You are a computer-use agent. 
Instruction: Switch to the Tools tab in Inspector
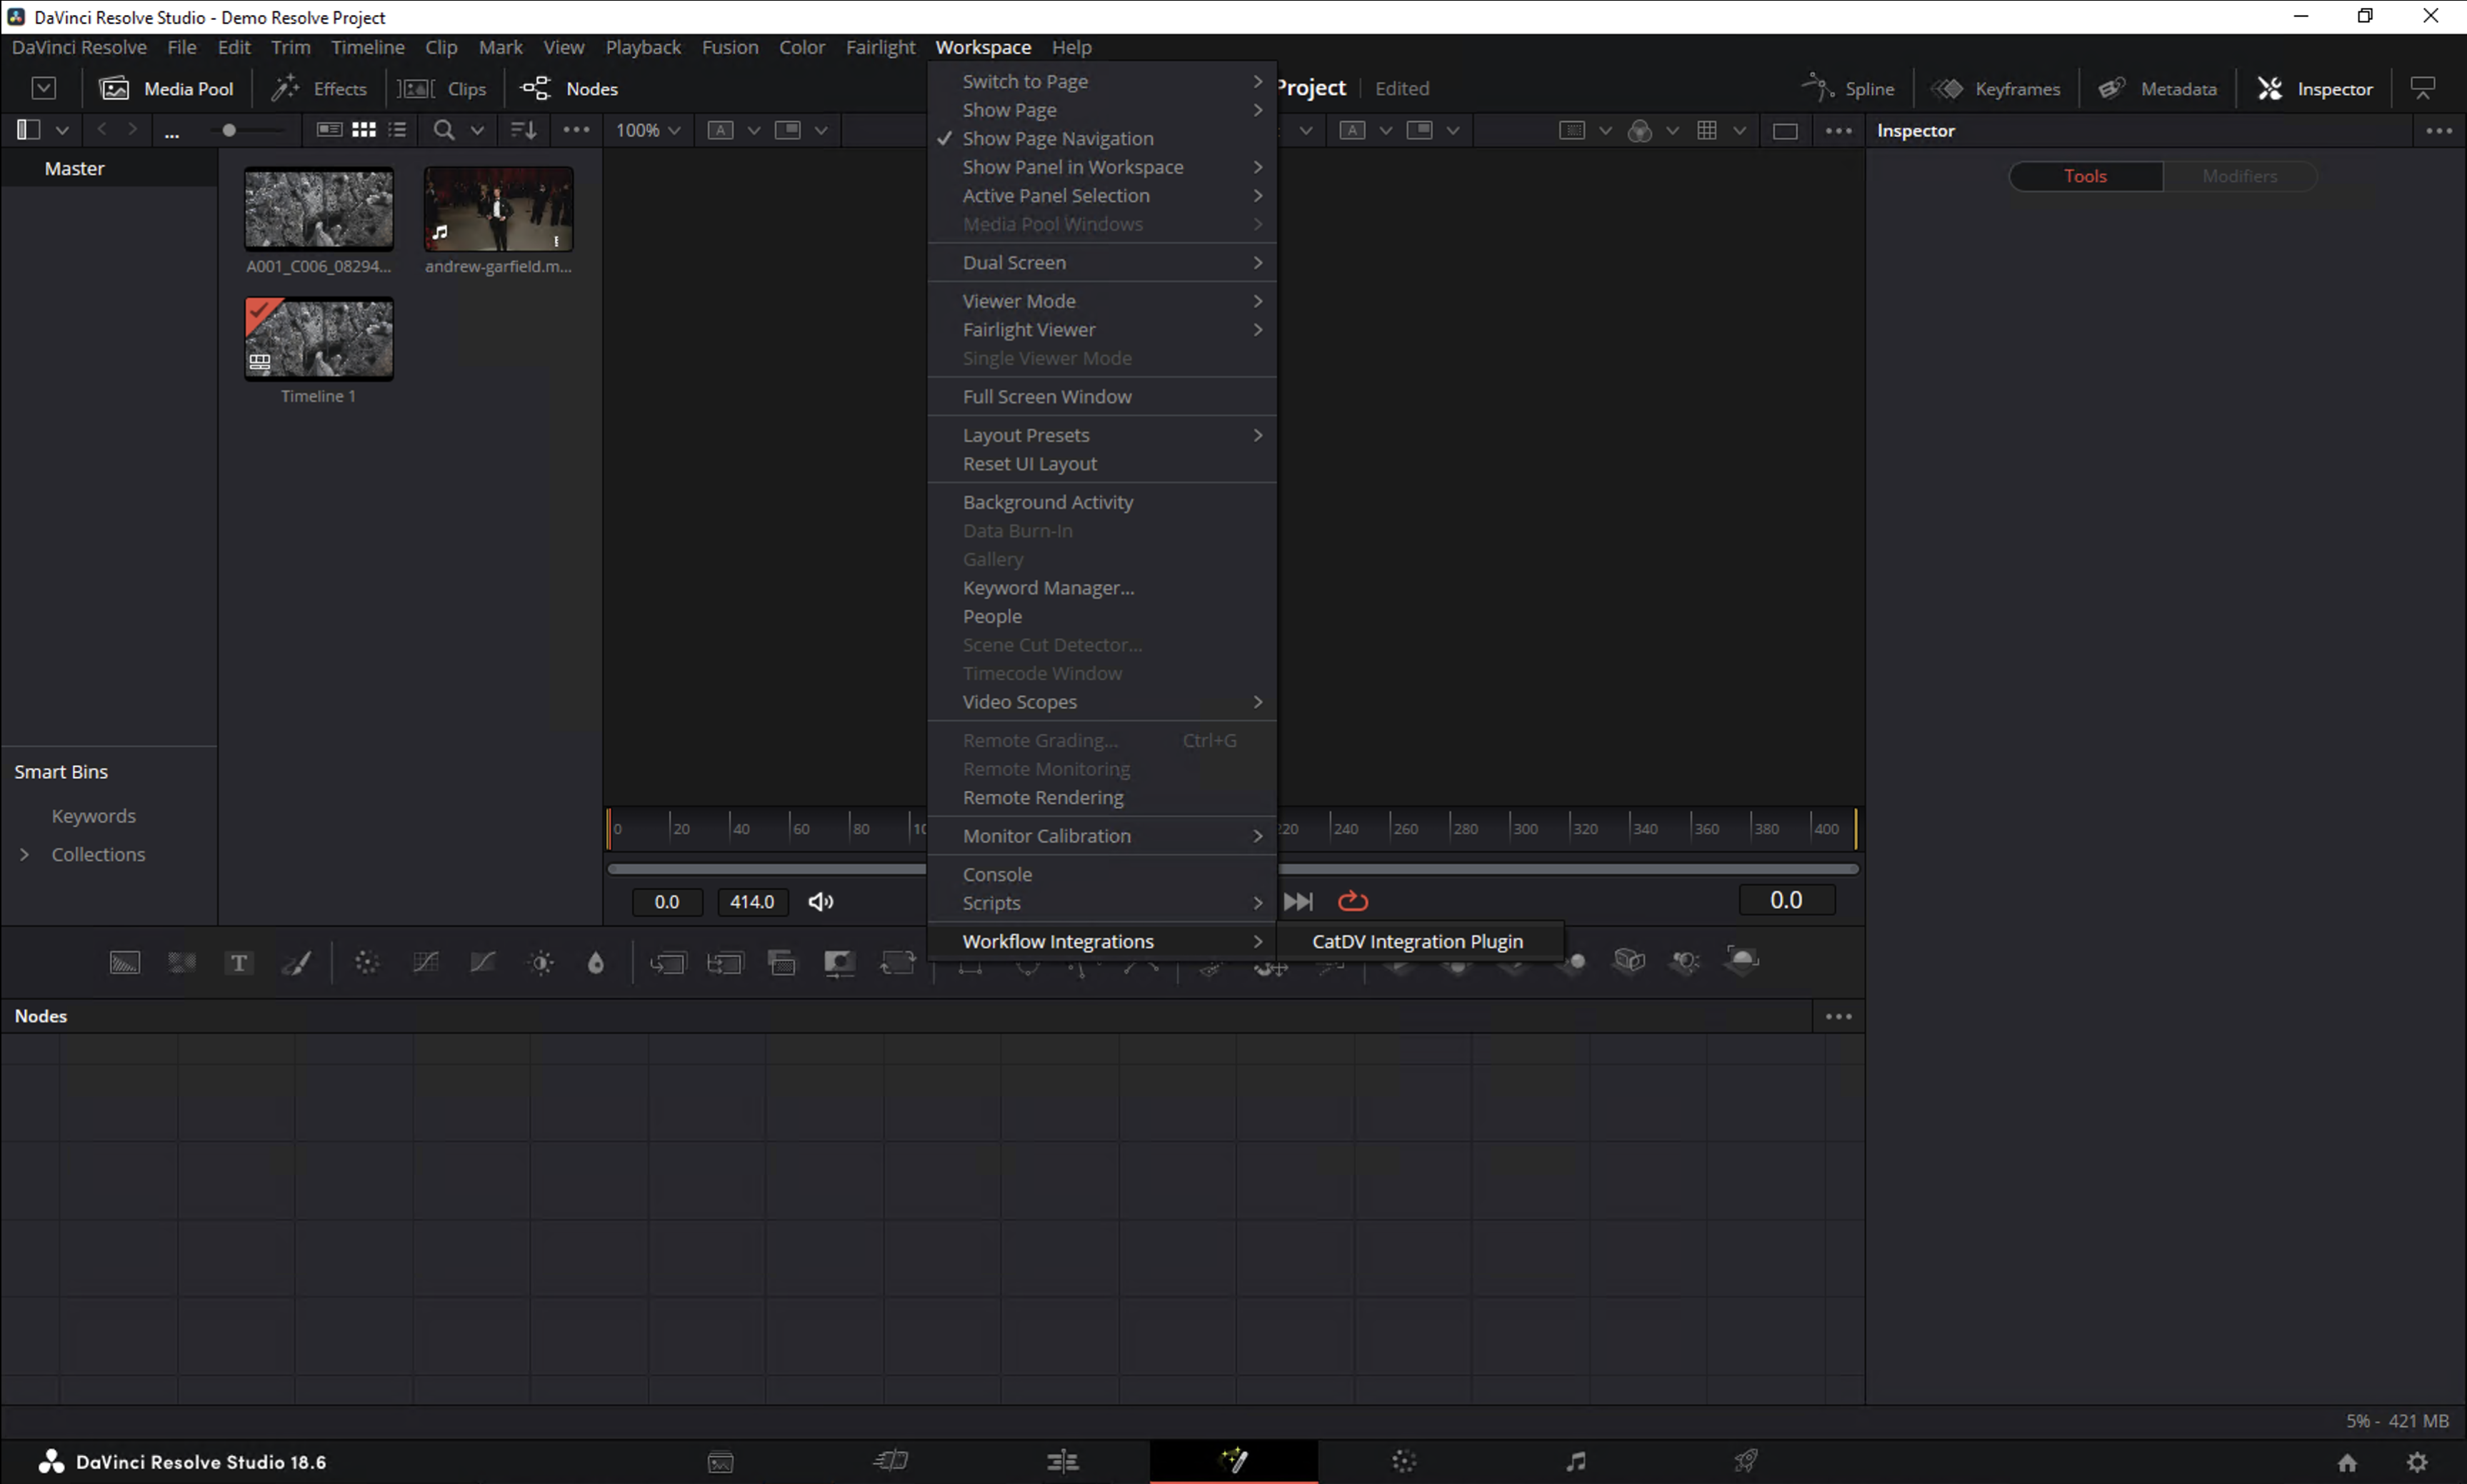2085,176
